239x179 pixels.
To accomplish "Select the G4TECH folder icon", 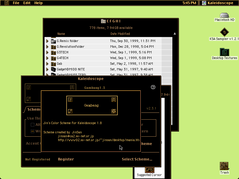I will pos(53,58).
